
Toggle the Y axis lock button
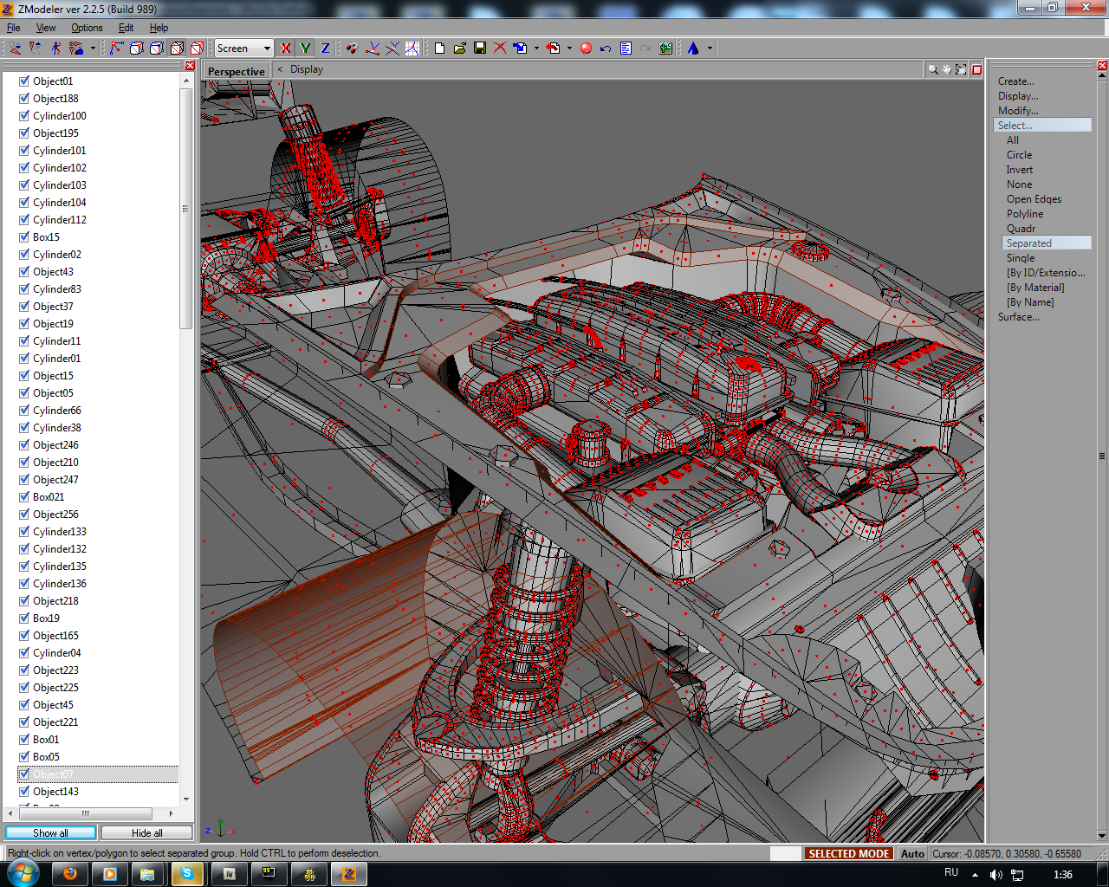305,49
